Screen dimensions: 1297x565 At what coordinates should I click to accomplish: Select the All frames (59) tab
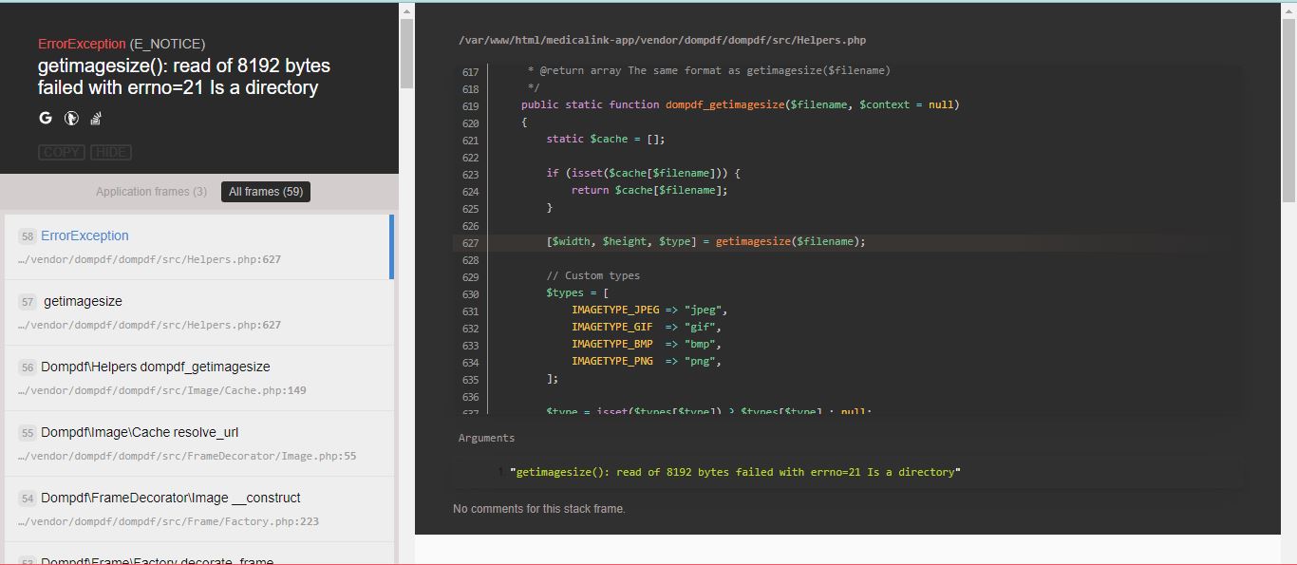pyautogui.click(x=266, y=192)
